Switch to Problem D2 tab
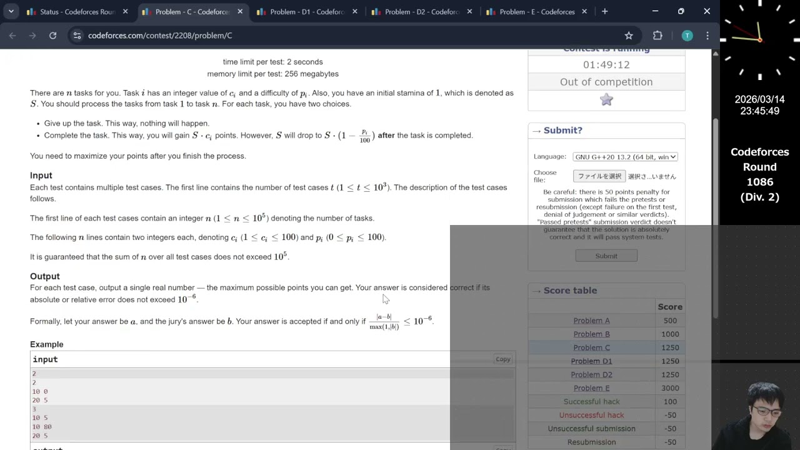The height and width of the screenshot is (450, 800). (x=422, y=12)
